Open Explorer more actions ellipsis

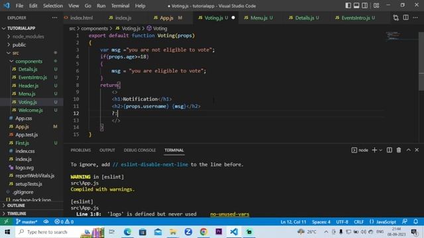click(54, 18)
